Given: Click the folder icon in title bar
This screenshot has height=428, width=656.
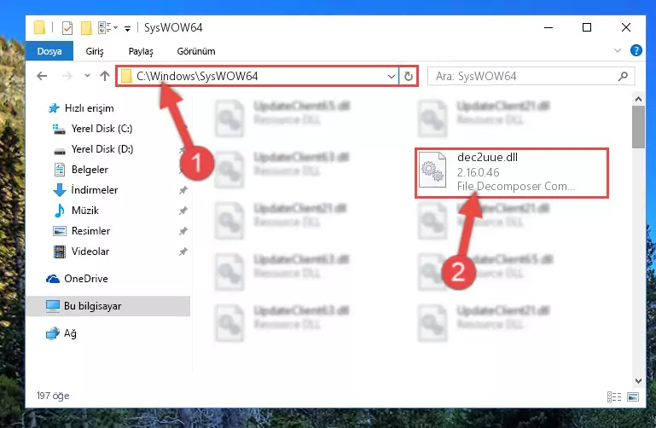Looking at the screenshot, I should pyautogui.click(x=40, y=27).
